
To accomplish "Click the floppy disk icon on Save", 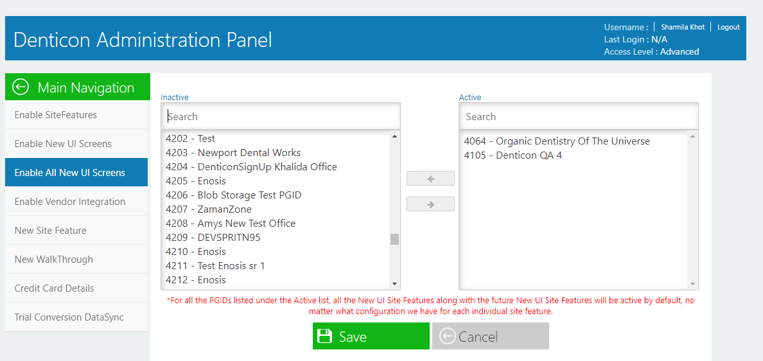I will click(324, 336).
